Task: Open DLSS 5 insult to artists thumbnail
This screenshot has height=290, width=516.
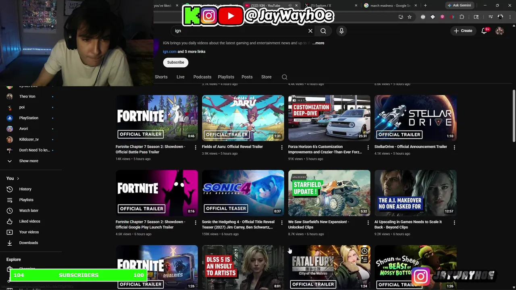Action: click(243, 267)
